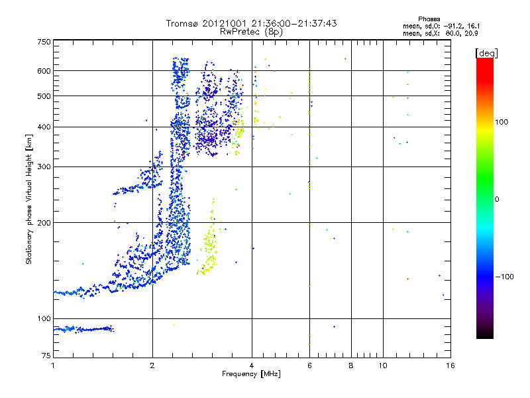Click the y-axis tick label '300'
The width and height of the screenshot is (530, 398).
[44, 166]
